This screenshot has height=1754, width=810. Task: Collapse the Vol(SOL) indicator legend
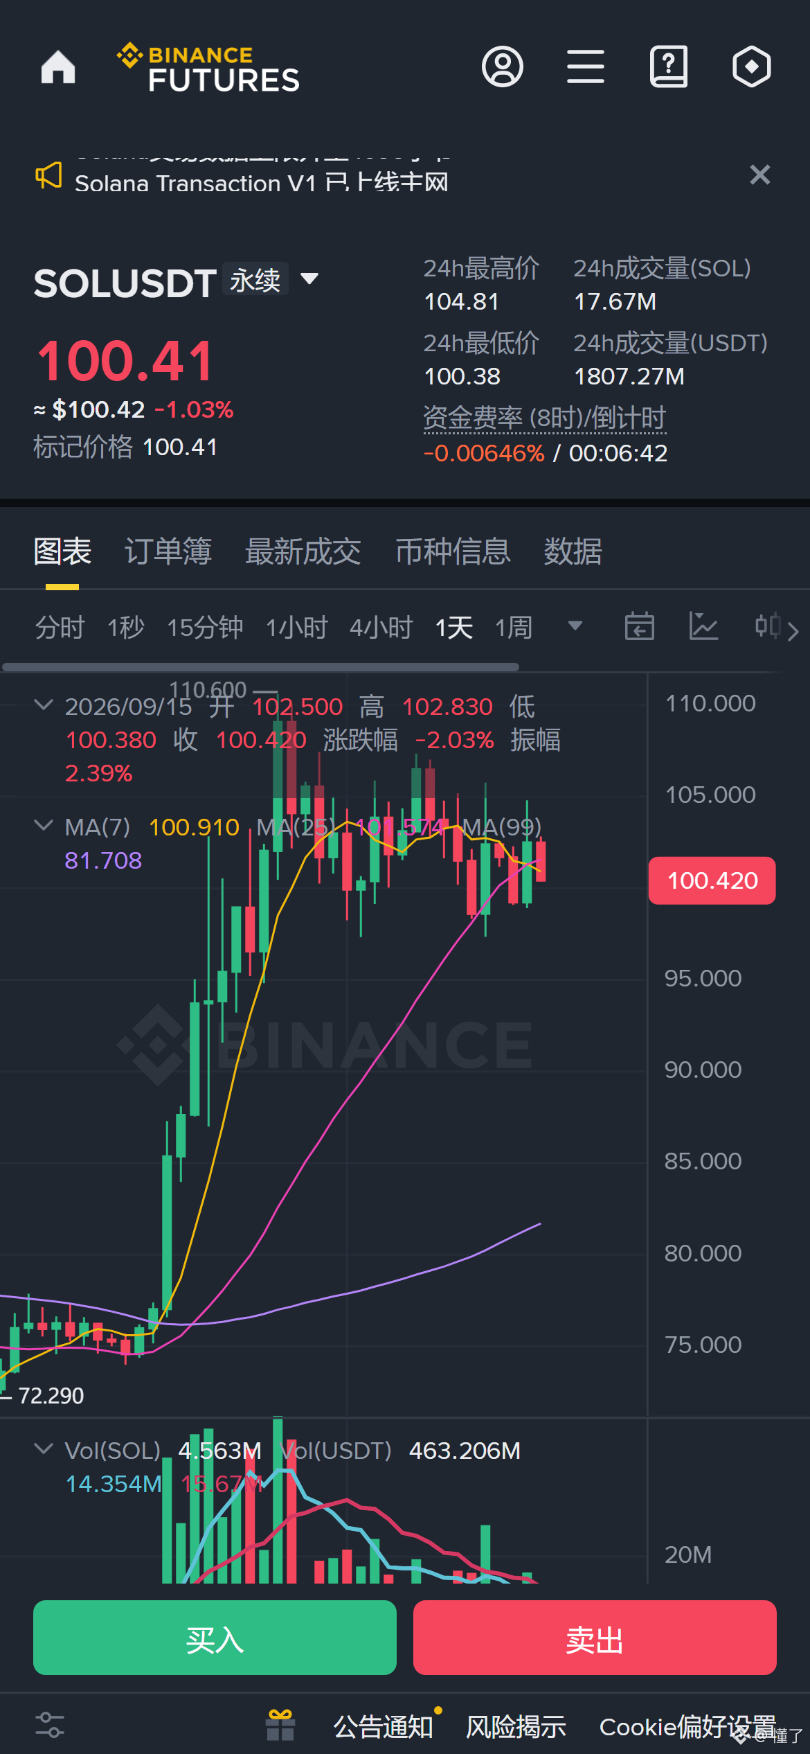point(44,1449)
